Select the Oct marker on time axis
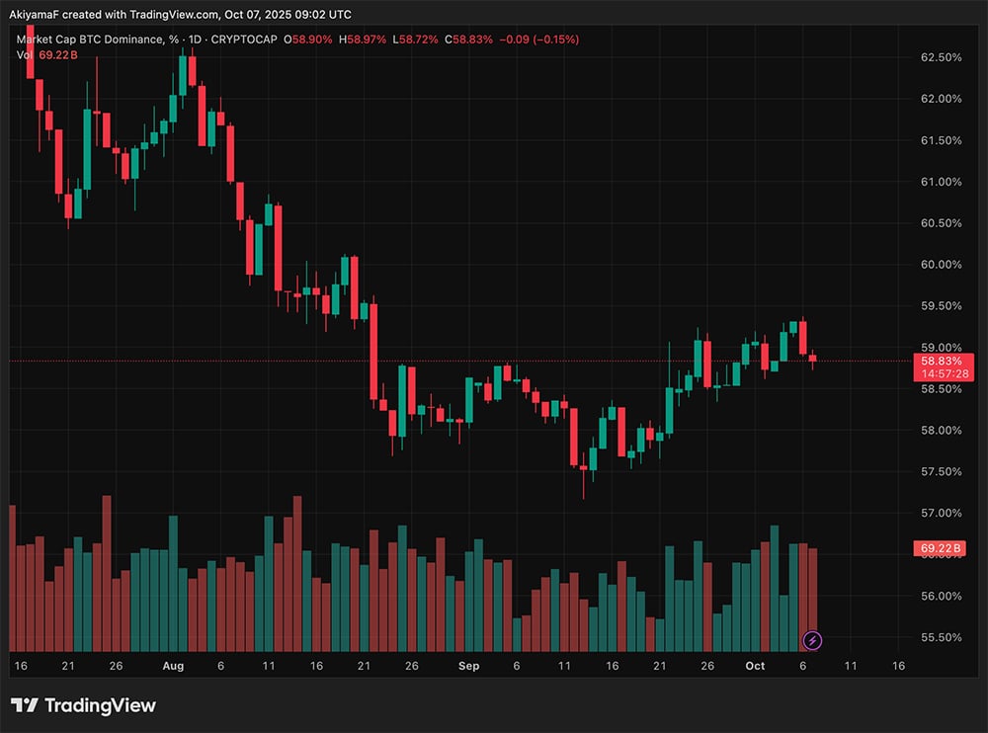Screen dimensions: 988x733 [x=756, y=666]
